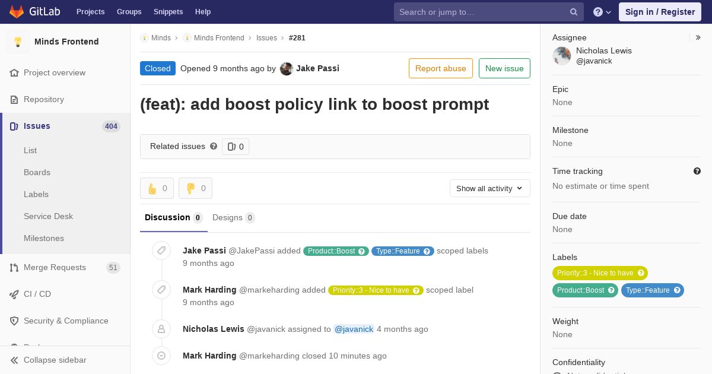Click the #281 breadcrumb

[x=297, y=38]
